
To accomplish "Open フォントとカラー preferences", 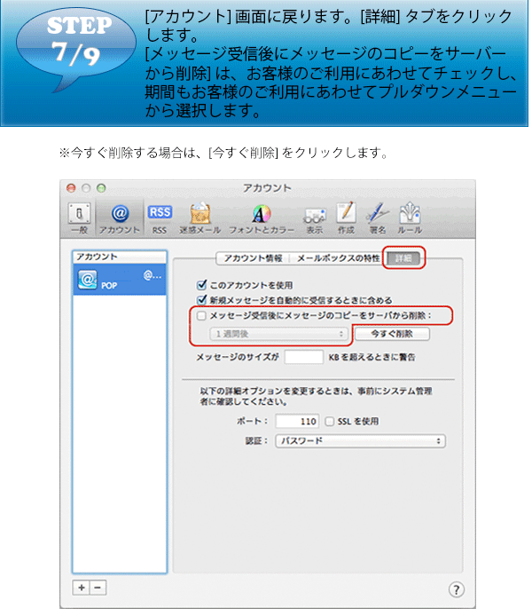I will (262, 218).
